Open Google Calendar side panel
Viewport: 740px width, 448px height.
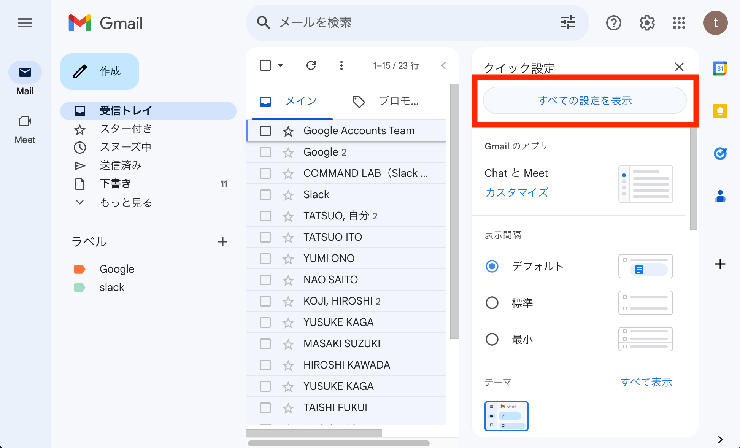(x=720, y=68)
